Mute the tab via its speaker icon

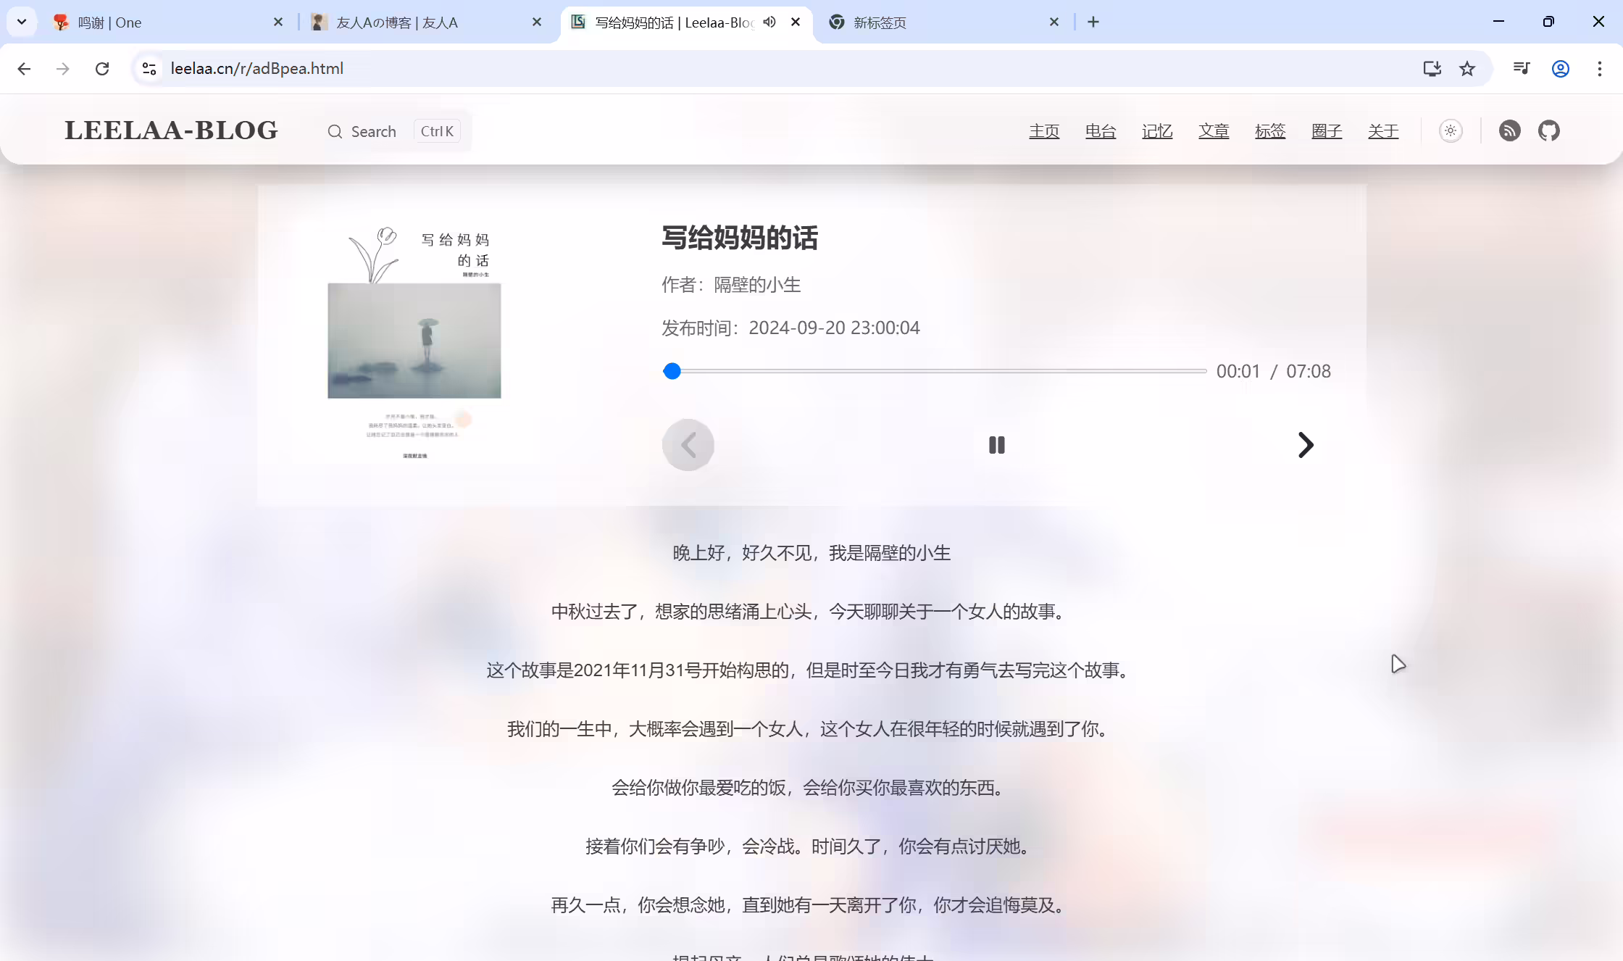pos(769,22)
